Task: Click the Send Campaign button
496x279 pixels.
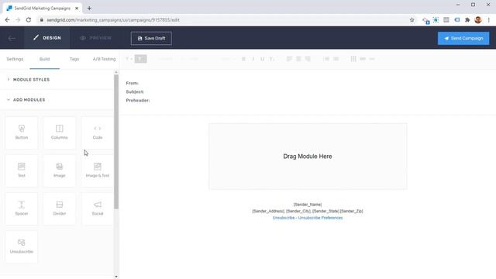Action: (463, 38)
